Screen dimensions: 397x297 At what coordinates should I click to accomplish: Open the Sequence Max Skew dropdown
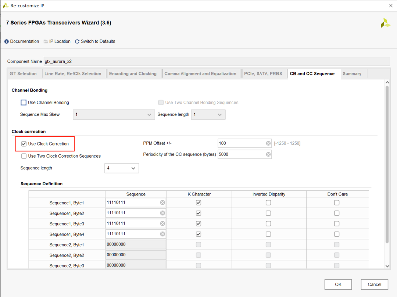(x=114, y=115)
